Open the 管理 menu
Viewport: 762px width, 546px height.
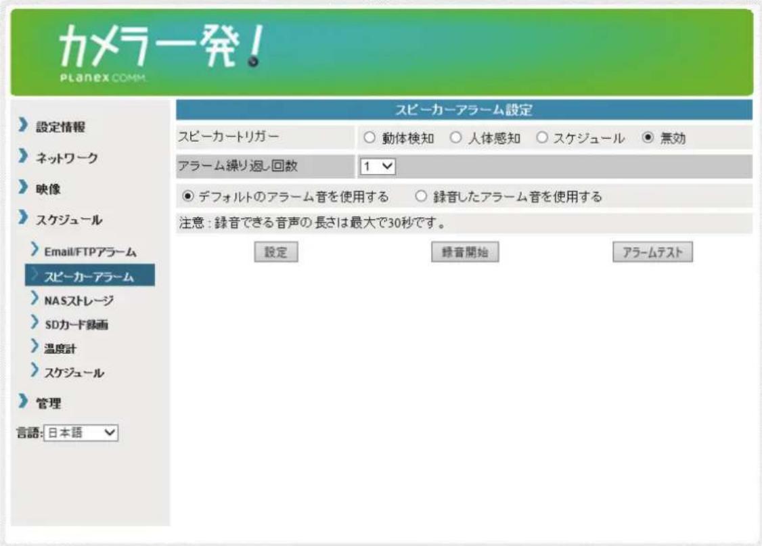(48, 403)
